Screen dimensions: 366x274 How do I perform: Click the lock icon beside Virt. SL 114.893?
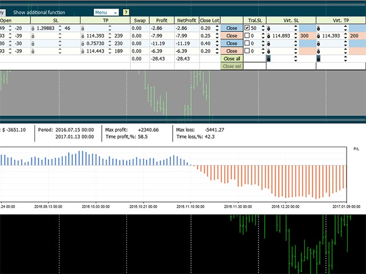coord(268,36)
